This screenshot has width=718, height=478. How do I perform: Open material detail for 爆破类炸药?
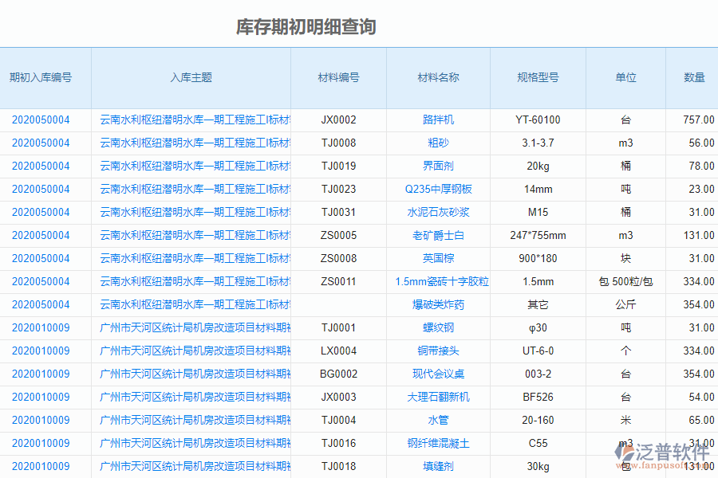436,304
